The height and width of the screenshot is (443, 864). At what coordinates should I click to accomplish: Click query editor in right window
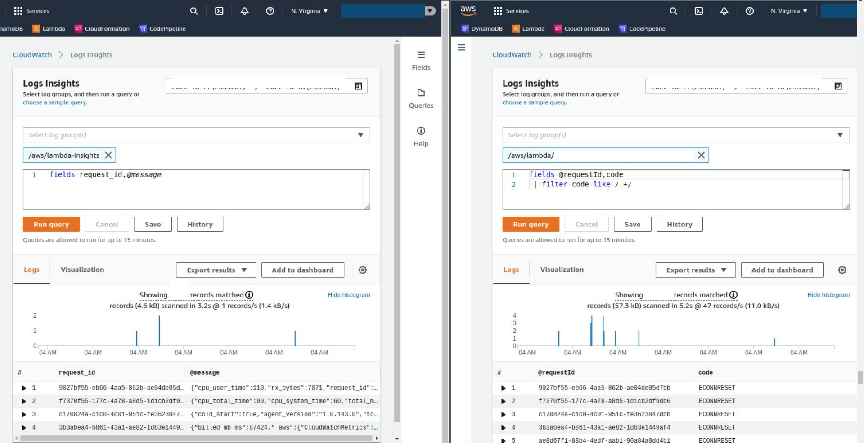pyautogui.click(x=676, y=190)
